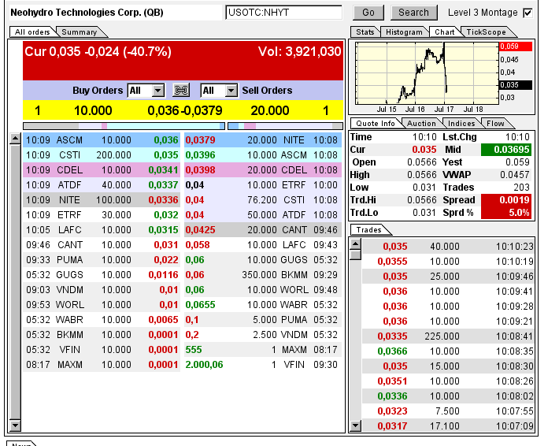
Task: Click the Trades list scrollbar thumb
Action: click(x=355, y=255)
